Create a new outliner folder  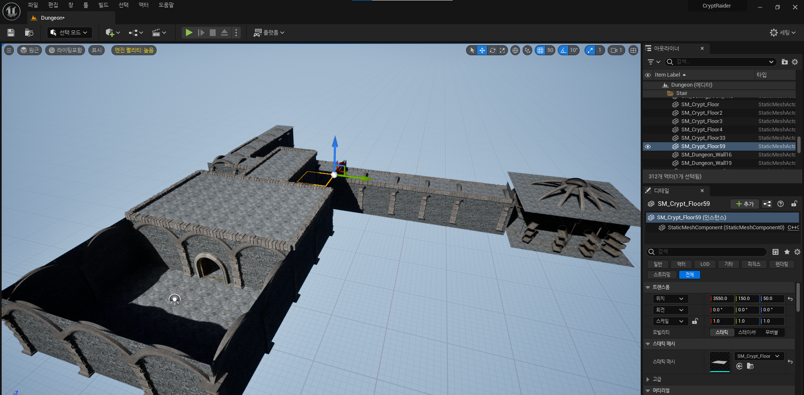785,62
